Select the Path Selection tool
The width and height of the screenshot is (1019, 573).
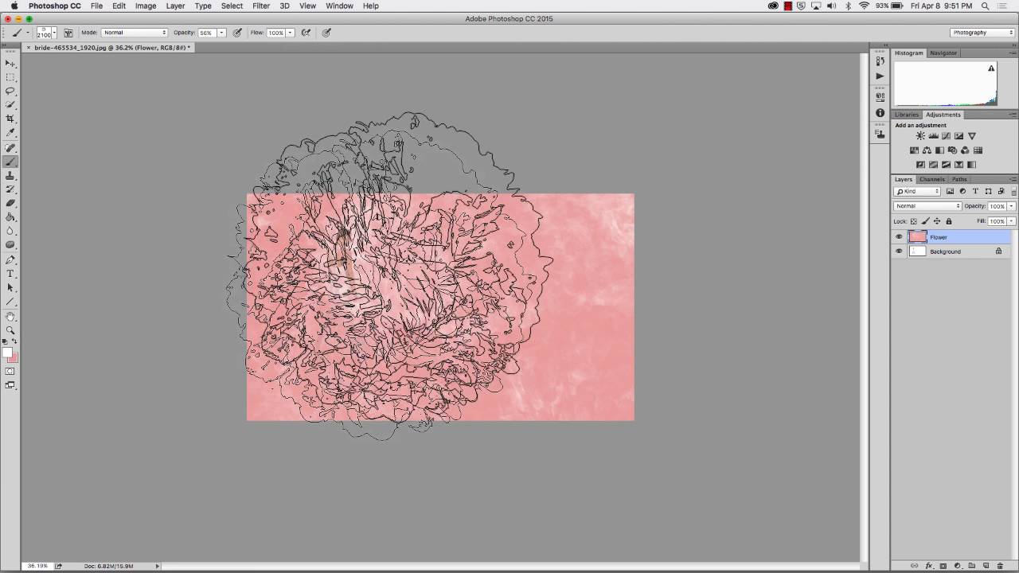click(x=10, y=287)
